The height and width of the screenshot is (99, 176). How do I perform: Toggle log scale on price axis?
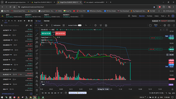(x=169, y=93)
